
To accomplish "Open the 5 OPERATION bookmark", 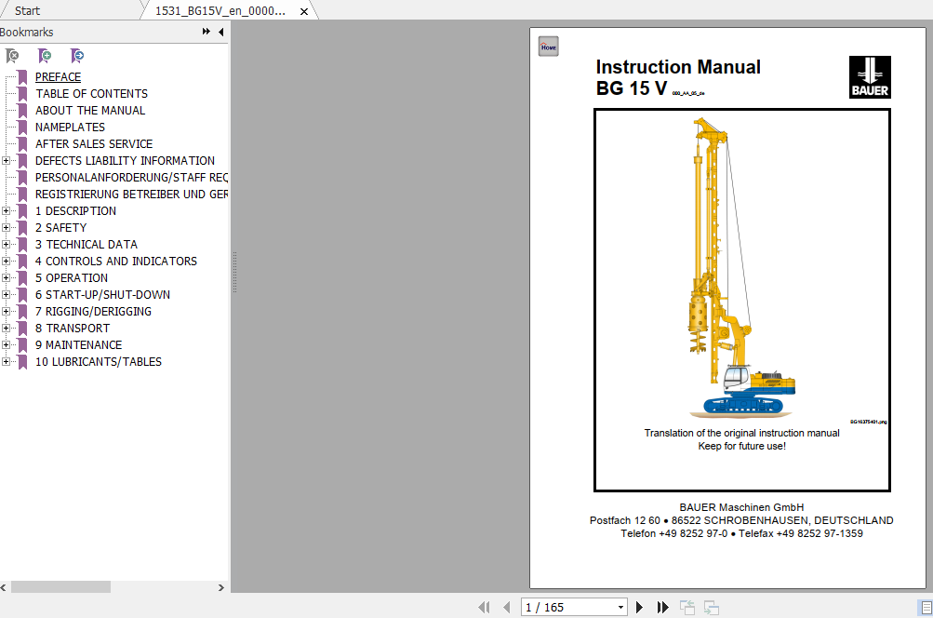I will [72, 277].
